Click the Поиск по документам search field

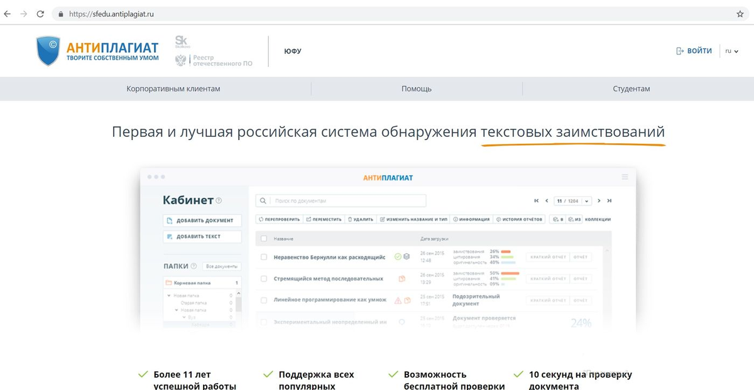tap(341, 201)
